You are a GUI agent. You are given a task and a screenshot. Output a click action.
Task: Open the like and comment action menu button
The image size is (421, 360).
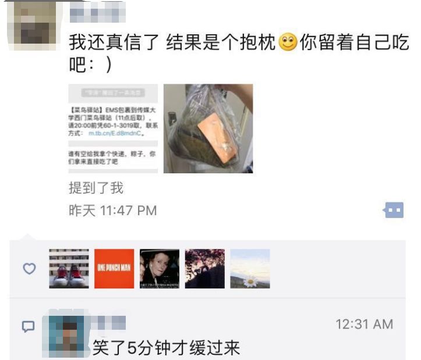click(394, 210)
